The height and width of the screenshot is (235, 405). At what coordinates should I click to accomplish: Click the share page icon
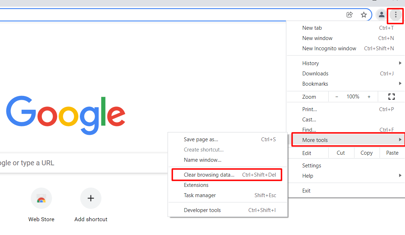(350, 15)
